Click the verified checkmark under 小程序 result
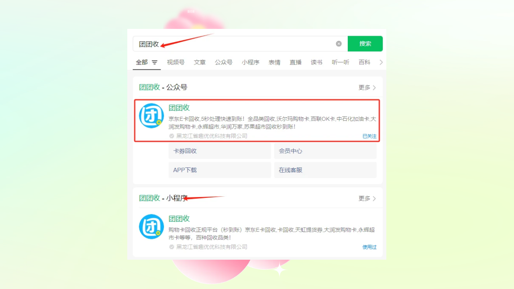 click(x=171, y=247)
